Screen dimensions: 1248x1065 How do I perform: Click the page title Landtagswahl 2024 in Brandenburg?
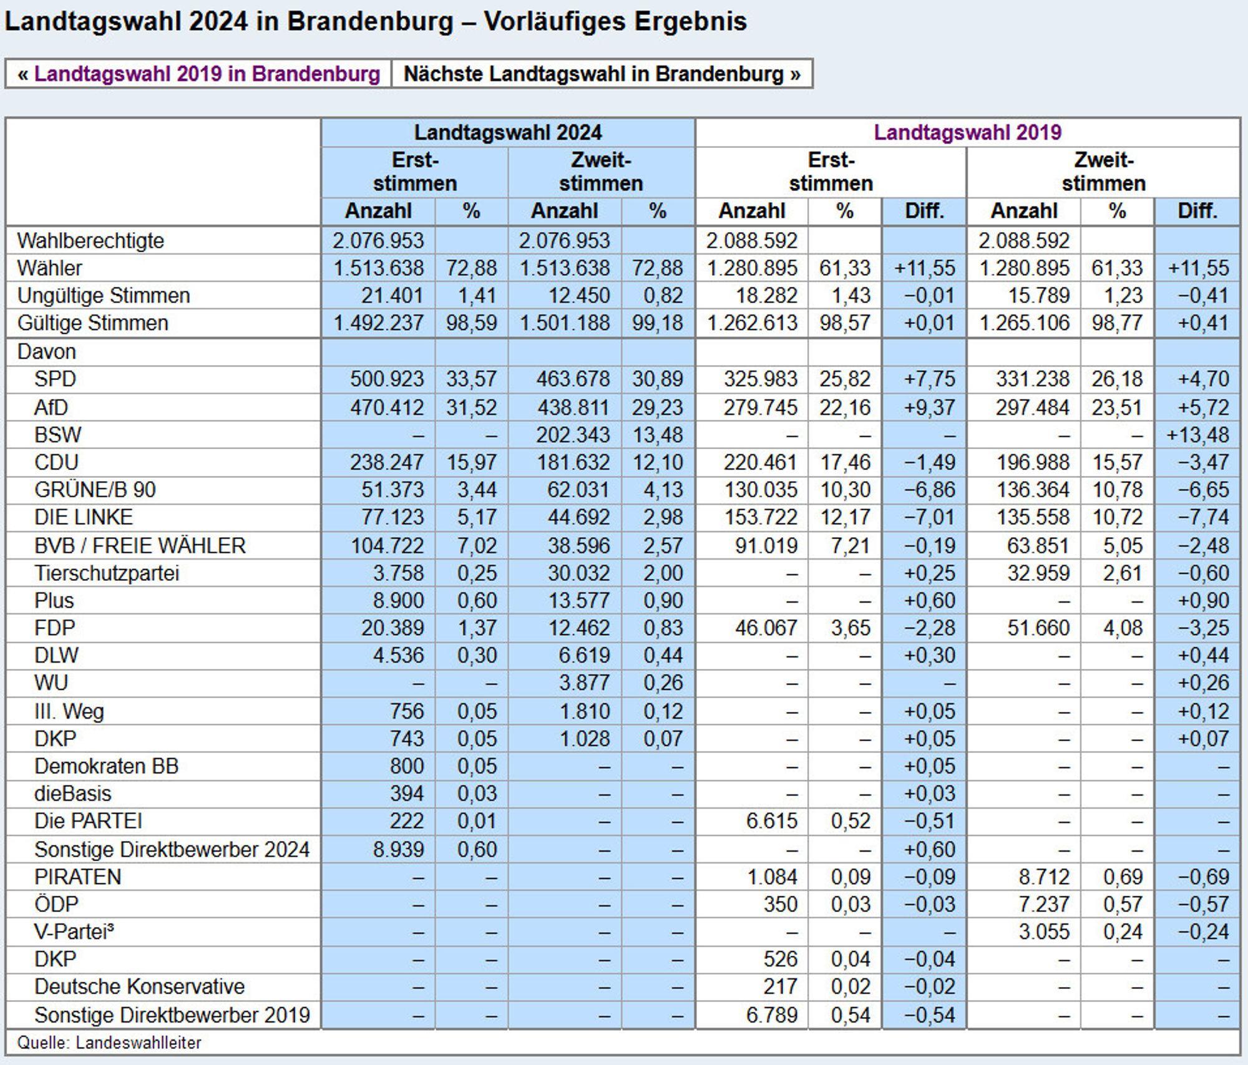tap(376, 21)
